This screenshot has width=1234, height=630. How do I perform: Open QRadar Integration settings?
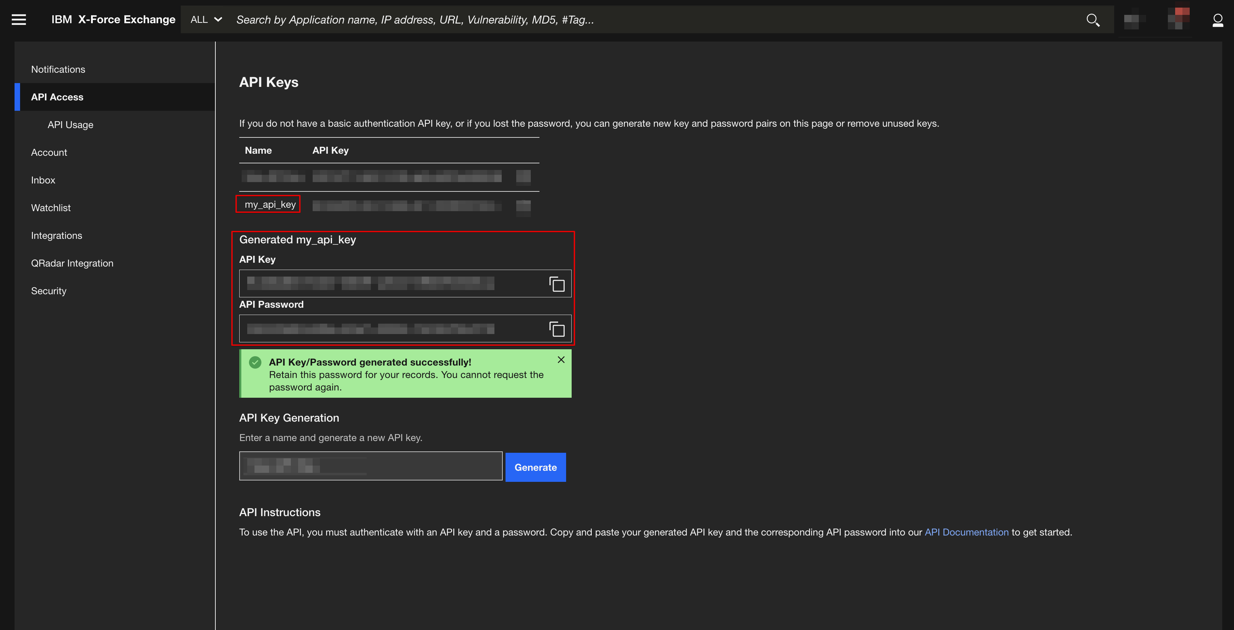pos(72,263)
